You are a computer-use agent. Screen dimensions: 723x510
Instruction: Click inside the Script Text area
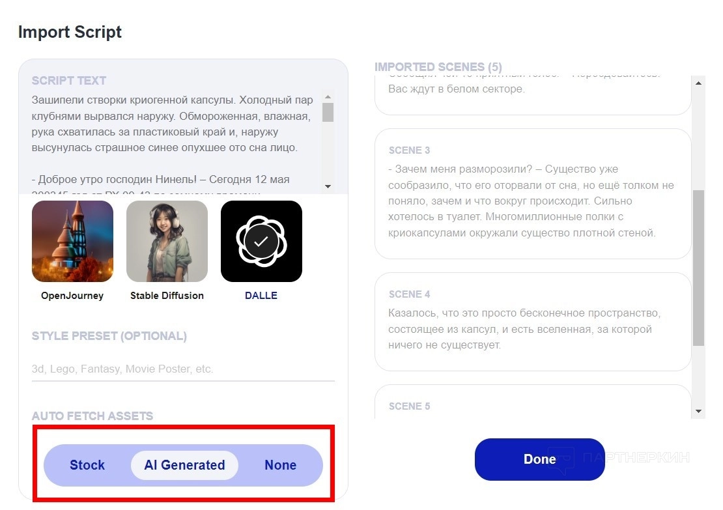coord(173,140)
